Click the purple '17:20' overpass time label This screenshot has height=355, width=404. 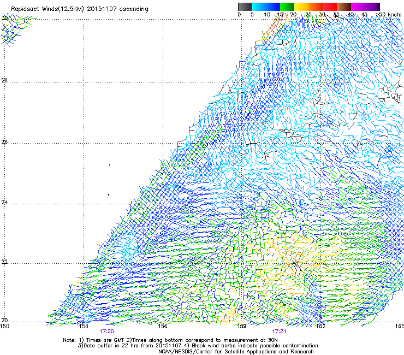[x=106, y=332]
